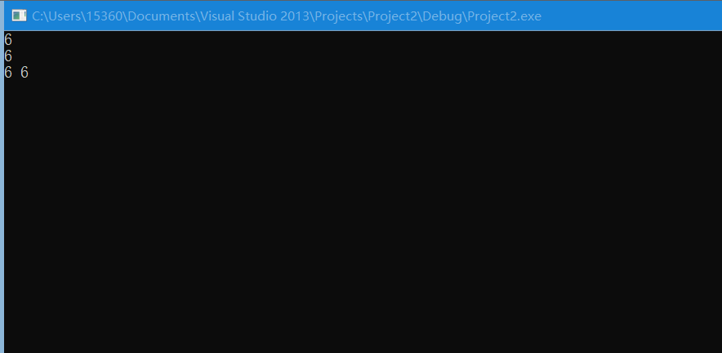Click "C:\Users" at start of title

click(57, 16)
